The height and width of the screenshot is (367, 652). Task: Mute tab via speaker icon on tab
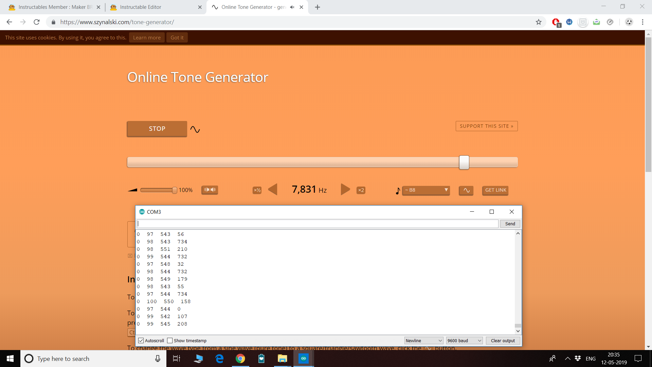(x=292, y=7)
